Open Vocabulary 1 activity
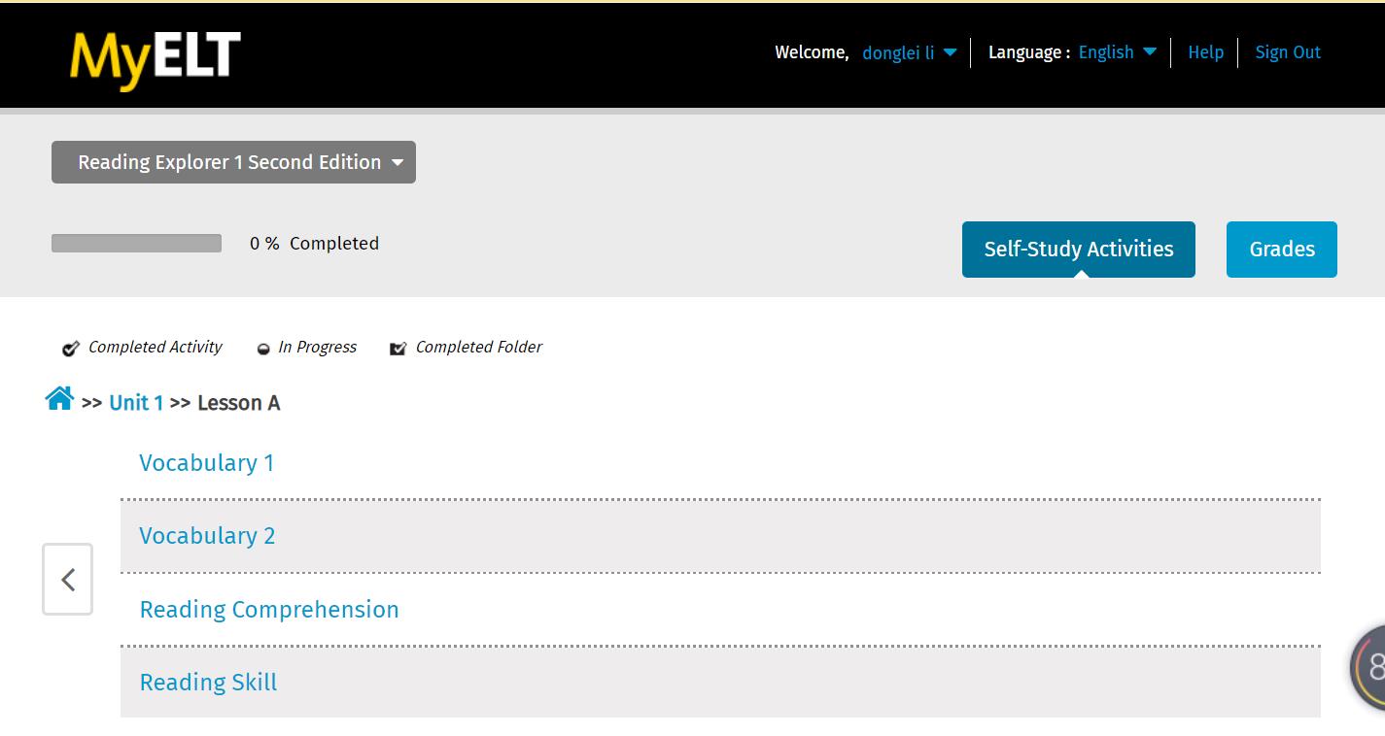Image resolution: width=1385 pixels, height=736 pixels. tap(207, 463)
